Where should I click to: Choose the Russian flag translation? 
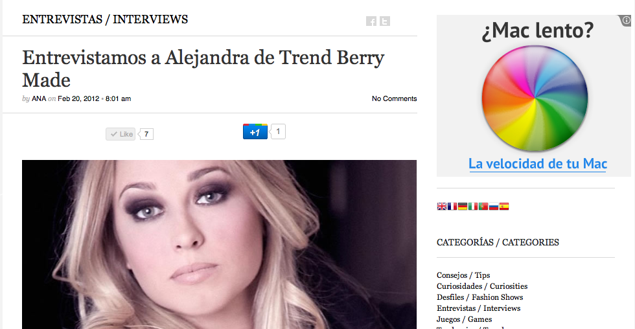(493, 207)
